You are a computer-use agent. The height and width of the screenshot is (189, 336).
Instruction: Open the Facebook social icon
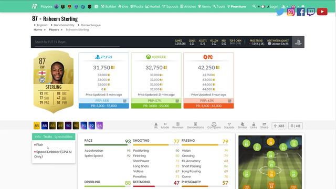(x=301, y=12)
